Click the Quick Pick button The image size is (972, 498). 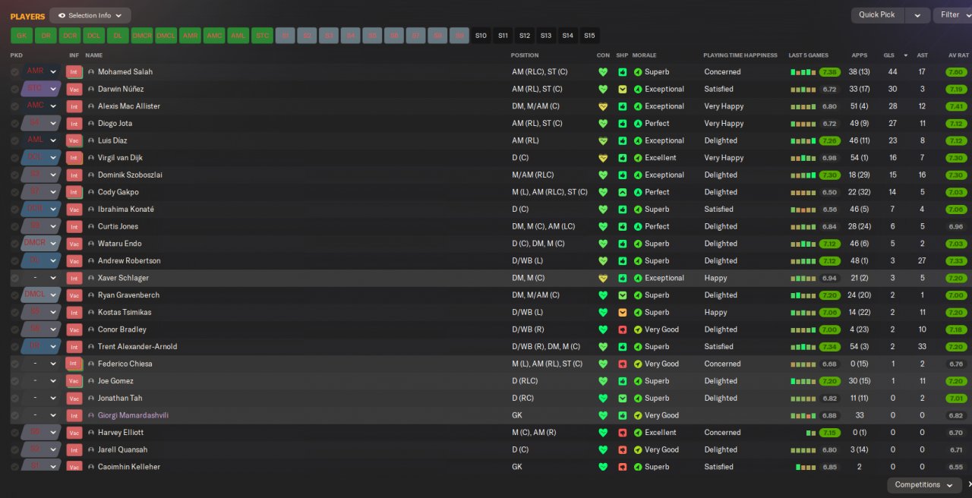tap(877, 15)
